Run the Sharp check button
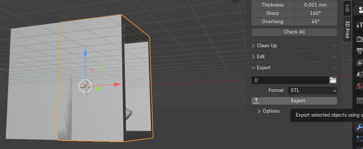Viewport: 363px width, 149px height. [x=272, y=13]
